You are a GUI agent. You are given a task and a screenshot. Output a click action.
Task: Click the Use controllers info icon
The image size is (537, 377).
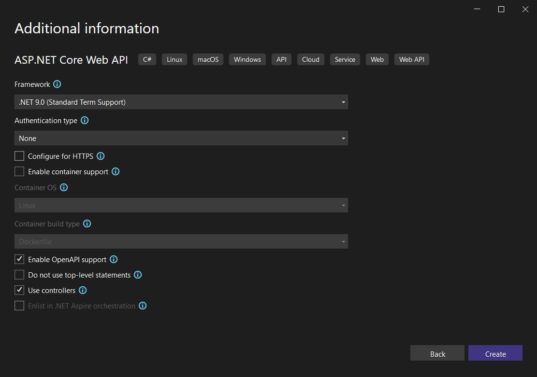[x=83, y=290]
